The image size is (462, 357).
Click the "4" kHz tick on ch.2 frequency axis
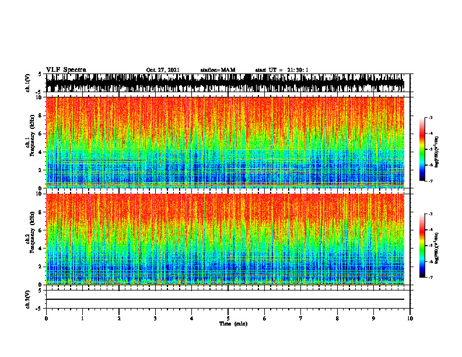(x=41, y=249)
